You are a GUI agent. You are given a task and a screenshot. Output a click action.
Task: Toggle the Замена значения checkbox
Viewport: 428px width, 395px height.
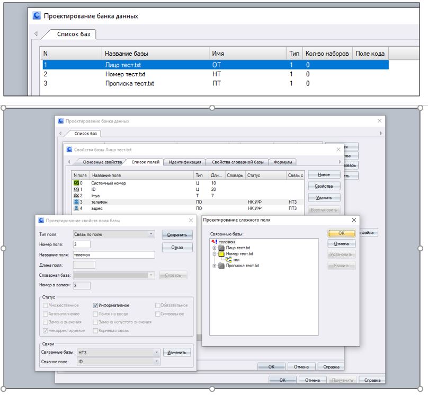46,322
